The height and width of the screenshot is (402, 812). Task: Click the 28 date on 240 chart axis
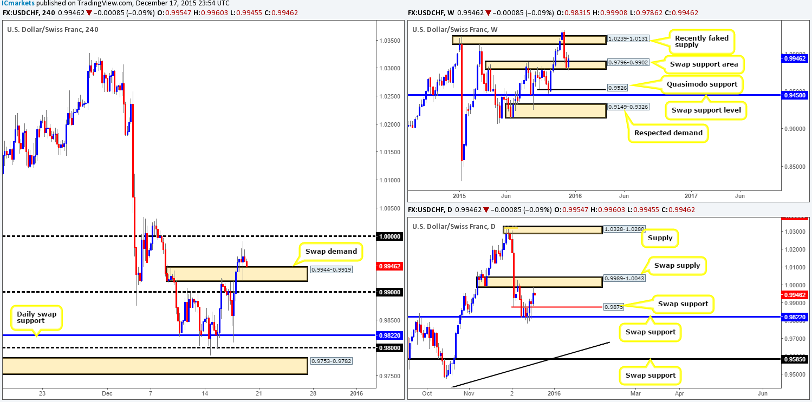point(314,393)
